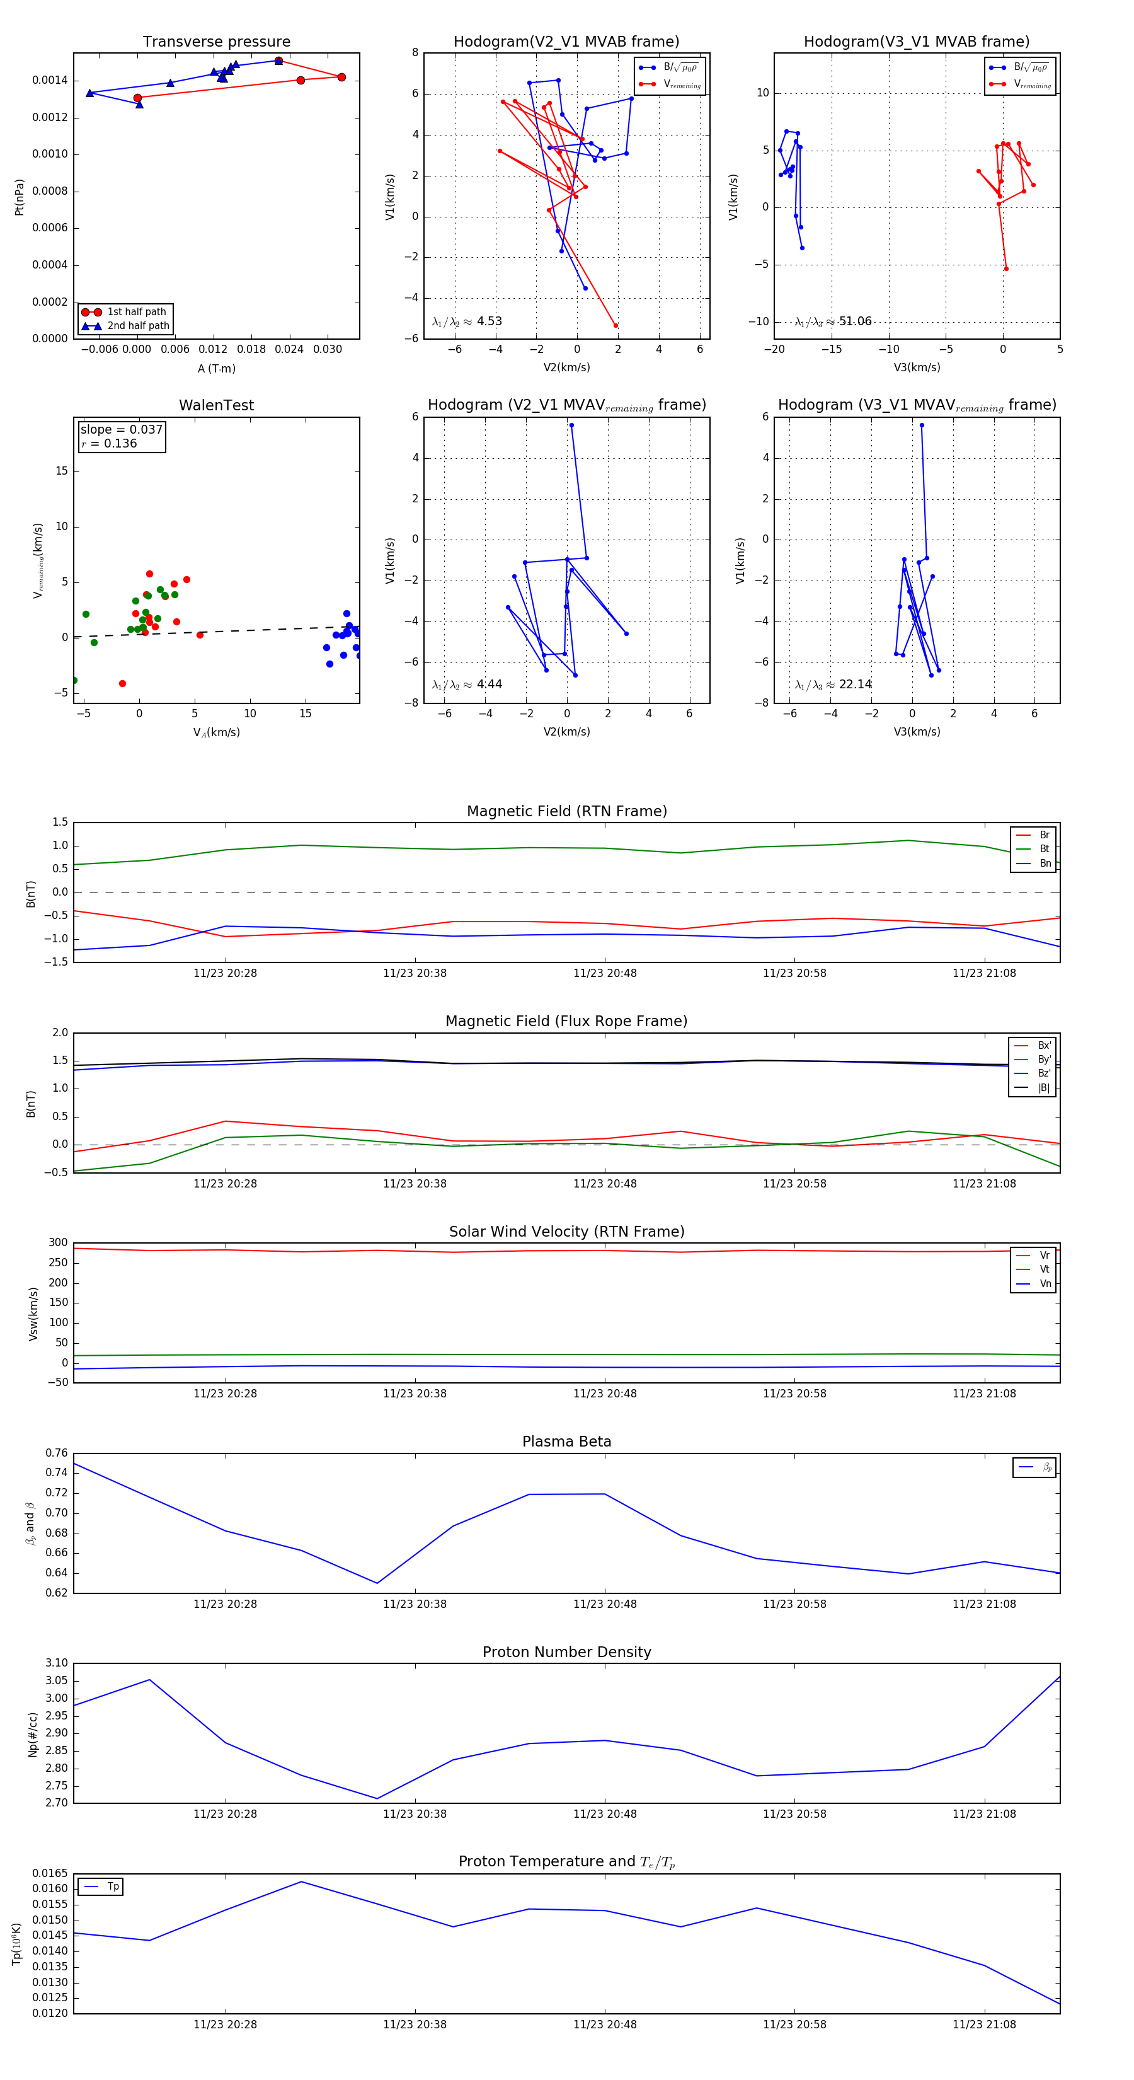This screenshot has width=1134, height=2080.
Task: Click B/√μ0ρ legend entry in V2_V1 MVAB hodogram
Action: pos(669,68)
